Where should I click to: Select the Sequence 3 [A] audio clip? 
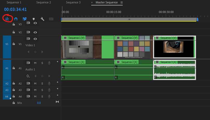[174, 70]
